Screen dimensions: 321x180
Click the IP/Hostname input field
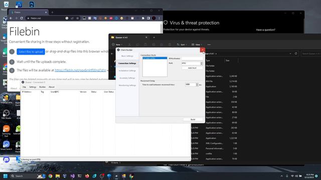192,58
